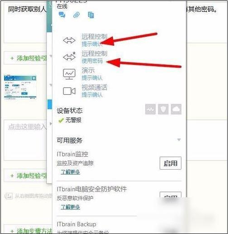Screen dimensions: 229x234
Task: Open the chat bubble icon
Action: [x=62, y=15]
